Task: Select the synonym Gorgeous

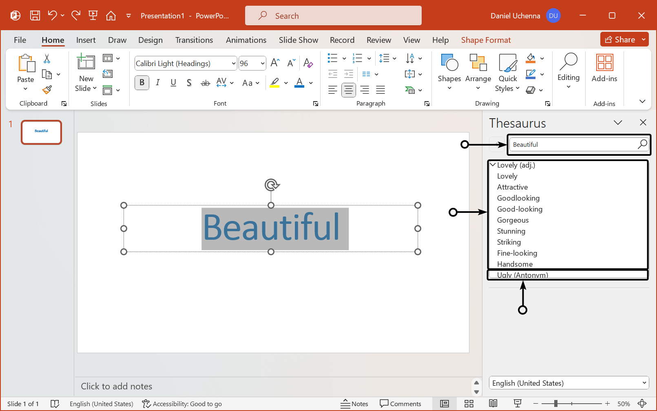Action: 513,220
